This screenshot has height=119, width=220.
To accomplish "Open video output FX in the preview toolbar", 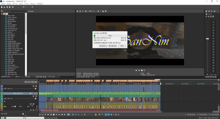I will (x=83, y=11).
